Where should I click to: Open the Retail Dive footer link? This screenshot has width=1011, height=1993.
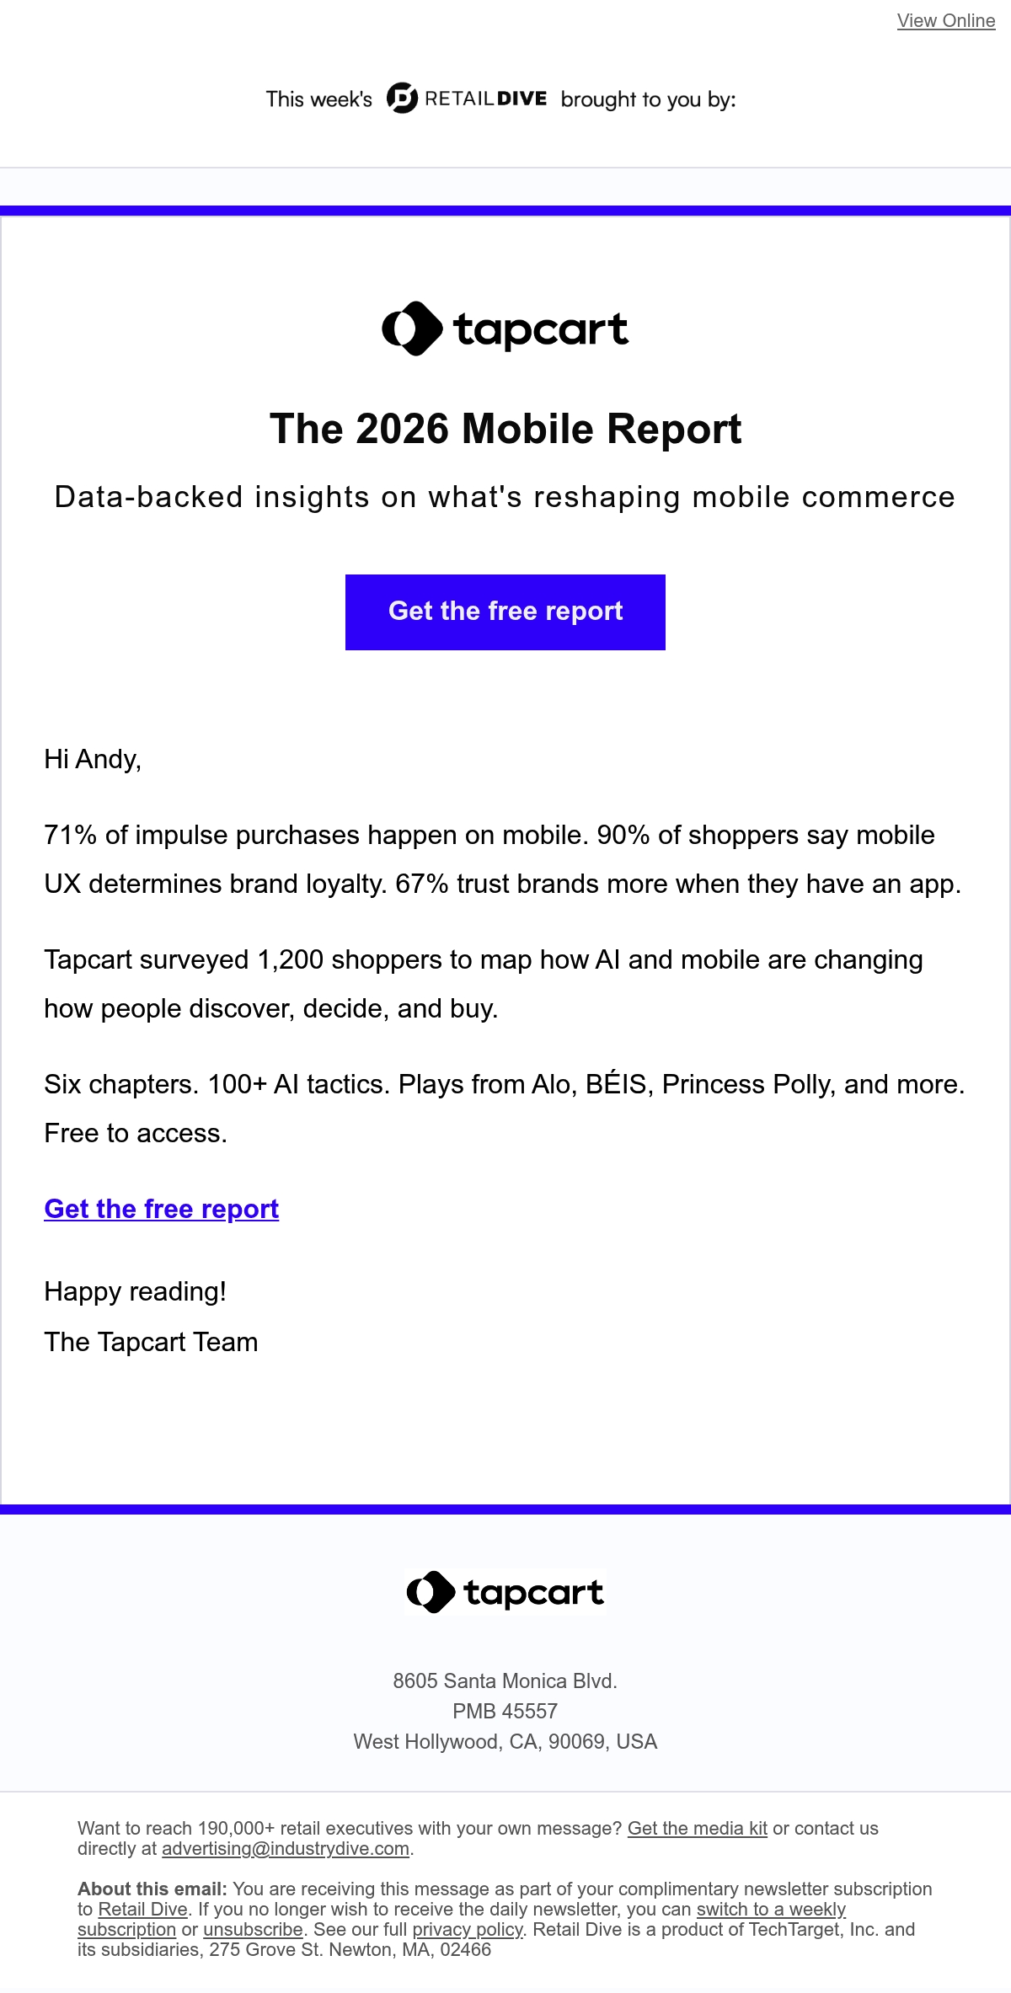click(x=143, y=1910)
